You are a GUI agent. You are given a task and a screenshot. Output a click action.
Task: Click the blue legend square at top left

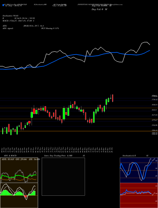click(3, 5)
